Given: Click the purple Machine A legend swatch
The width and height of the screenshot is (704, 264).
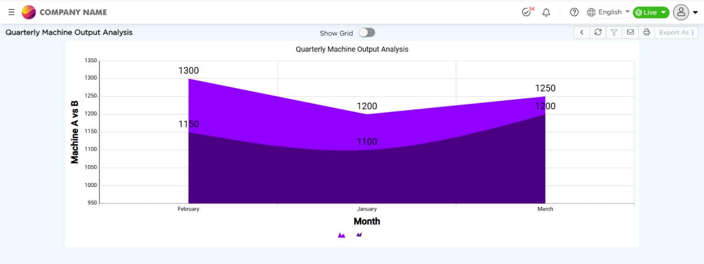Looking at the screenshot, I should (x=341, y=235).
